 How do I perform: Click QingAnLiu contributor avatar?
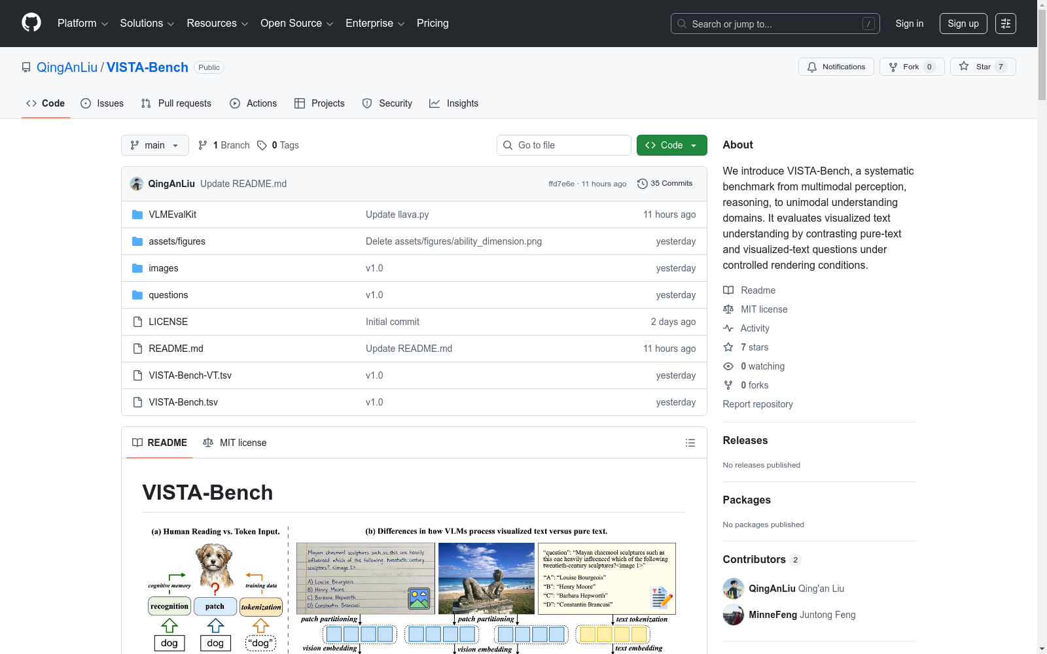pyautogui.click(x=734, y=589)
